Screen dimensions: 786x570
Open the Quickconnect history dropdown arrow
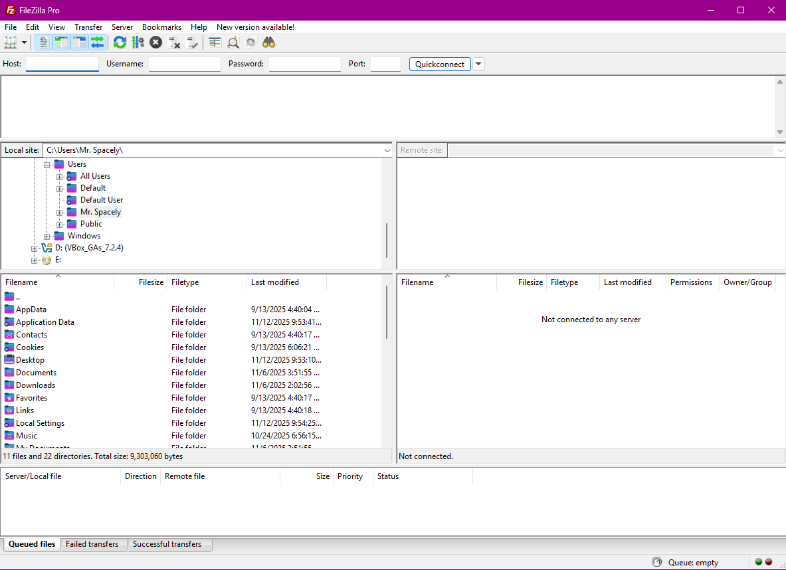click(x=478, y=64)
